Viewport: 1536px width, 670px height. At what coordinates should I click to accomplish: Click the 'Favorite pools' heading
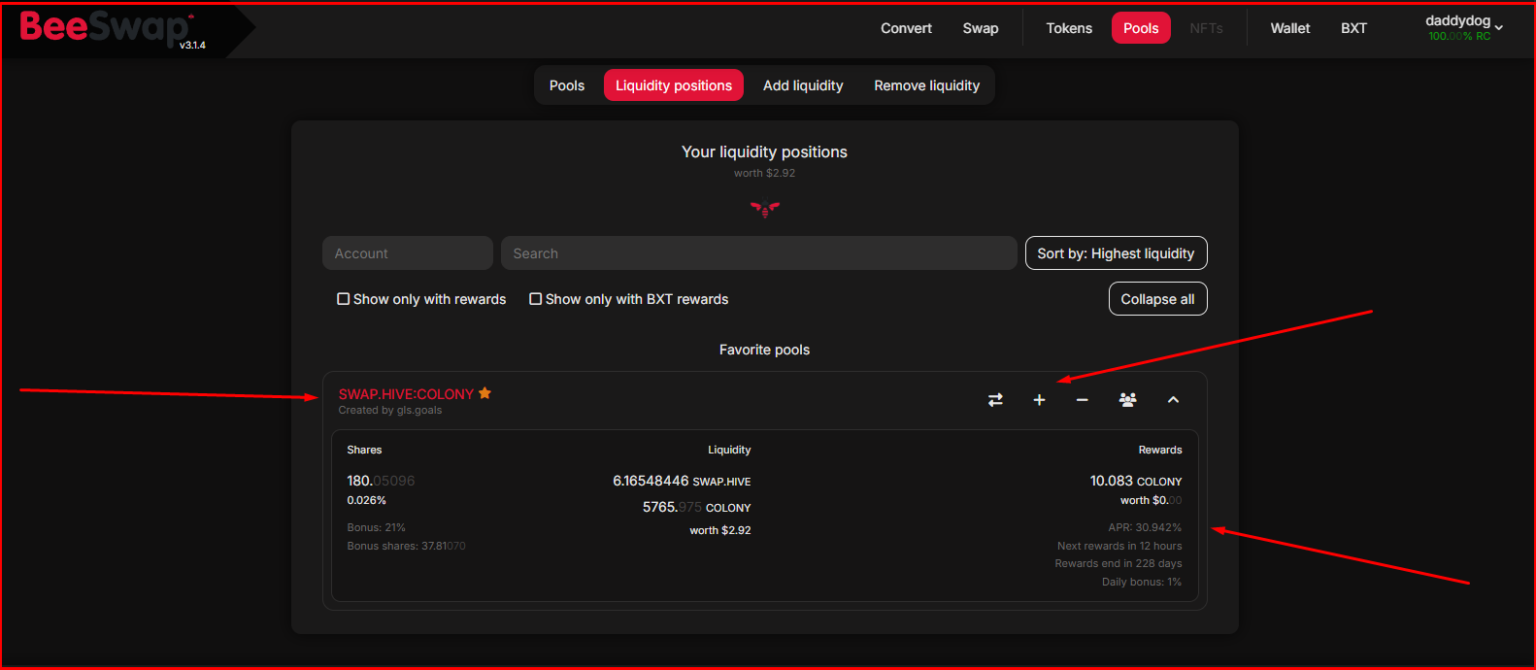tap(764, 350)
